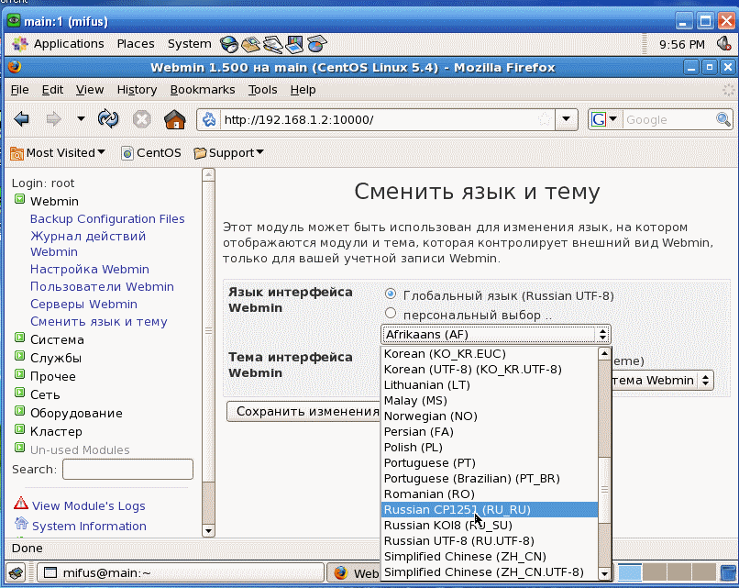Image resolution: width=739 pixels, height=588 pixels.
Task: Select the Глобальный язык radio button
Action: pyautogui.click(x=391, y=294)
